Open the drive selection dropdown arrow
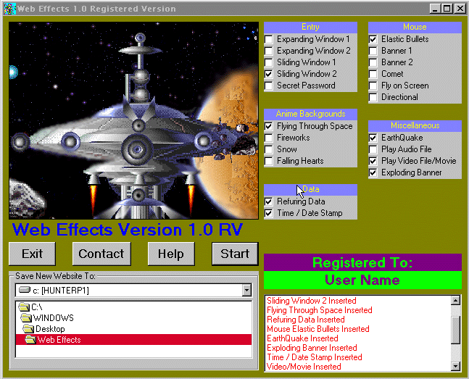The image size is (469, 379). [x=246, y=290]
